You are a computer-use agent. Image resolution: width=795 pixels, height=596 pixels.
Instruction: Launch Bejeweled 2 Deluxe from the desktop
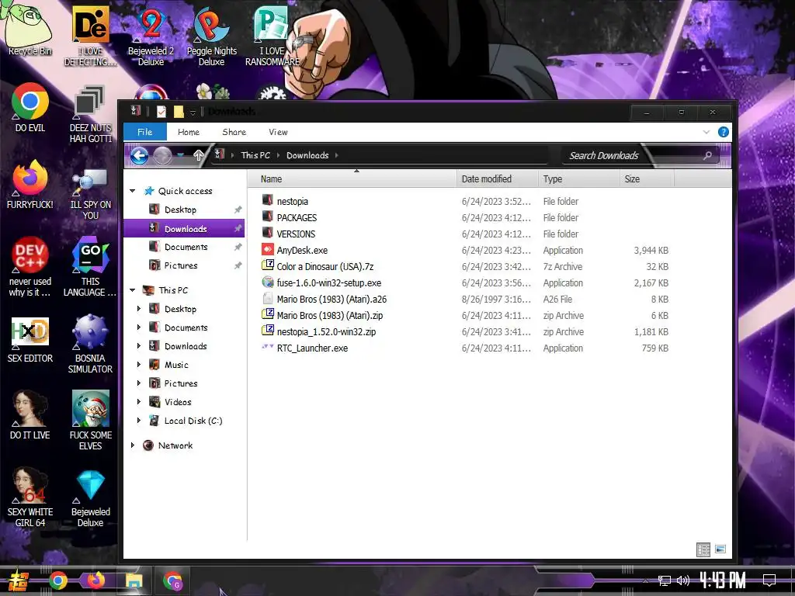pyautogui.click(x=151, y=36)
